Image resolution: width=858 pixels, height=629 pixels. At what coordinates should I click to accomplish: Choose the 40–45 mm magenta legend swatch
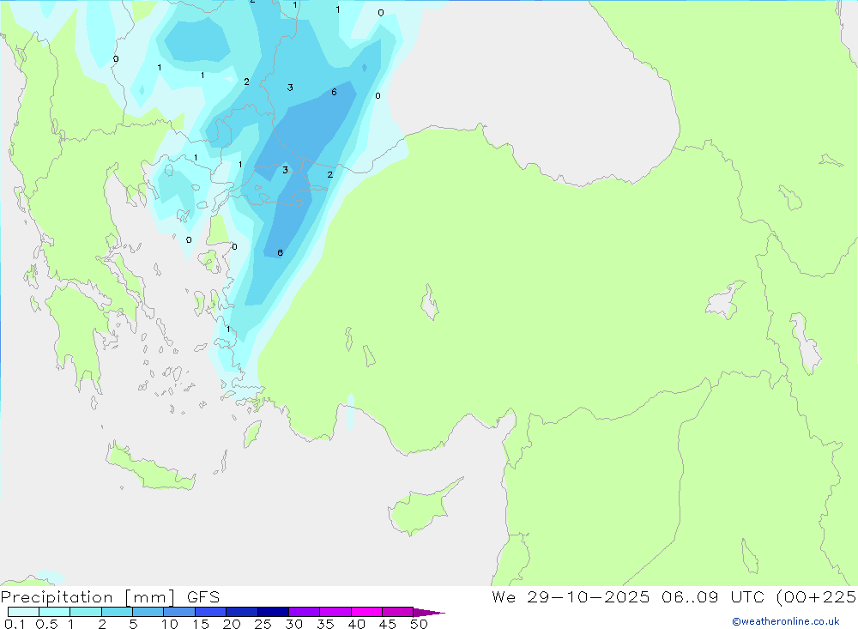click(366, 612)
